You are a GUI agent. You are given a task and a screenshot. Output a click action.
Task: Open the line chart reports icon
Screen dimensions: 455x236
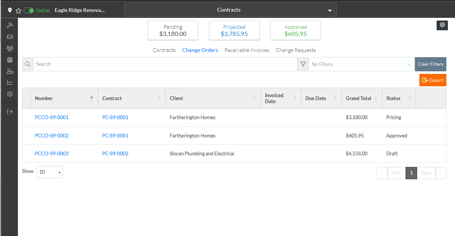tap(10, 83)
